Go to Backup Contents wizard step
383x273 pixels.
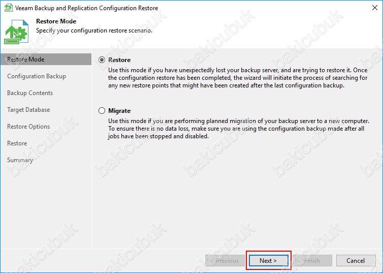[30, 93]
